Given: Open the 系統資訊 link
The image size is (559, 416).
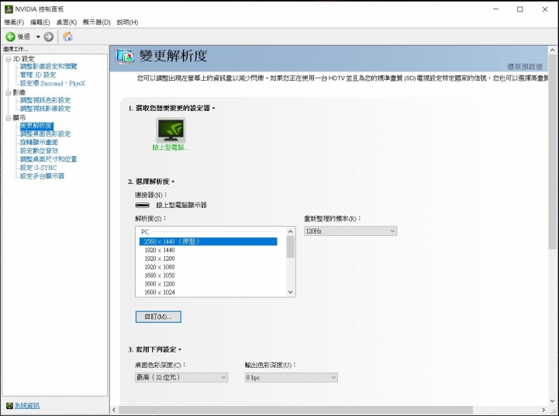Looking at the screenshot, I should (x=26, y=406).
